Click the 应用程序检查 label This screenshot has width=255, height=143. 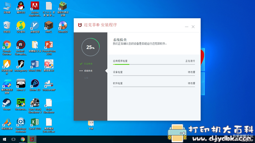pos(120,61)
